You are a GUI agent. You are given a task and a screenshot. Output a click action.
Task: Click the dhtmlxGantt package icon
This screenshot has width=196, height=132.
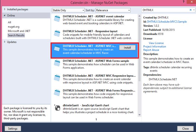point(57,107)
